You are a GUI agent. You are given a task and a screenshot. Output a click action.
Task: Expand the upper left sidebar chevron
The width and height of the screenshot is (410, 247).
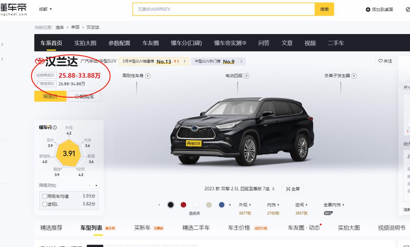pyautogui.click(x=2, y=44)
